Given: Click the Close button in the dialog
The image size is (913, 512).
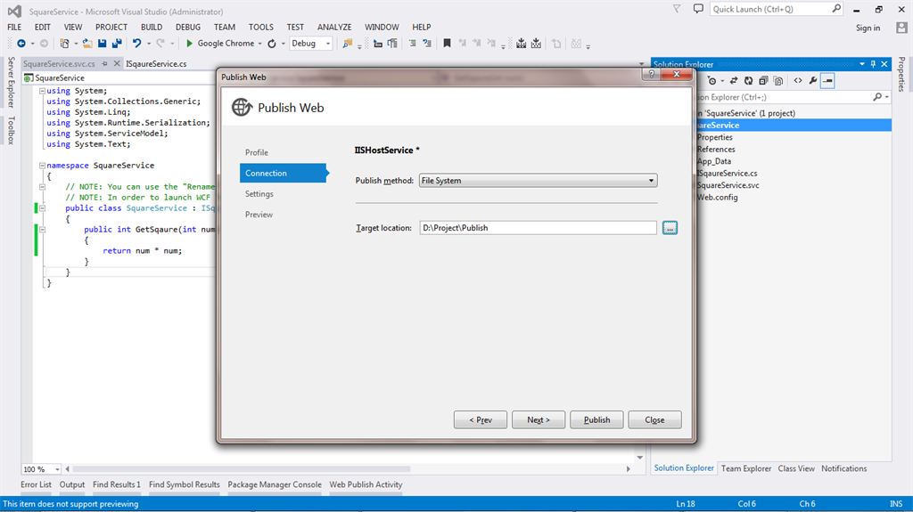Looking at the screenshot, I should point(655,420).
